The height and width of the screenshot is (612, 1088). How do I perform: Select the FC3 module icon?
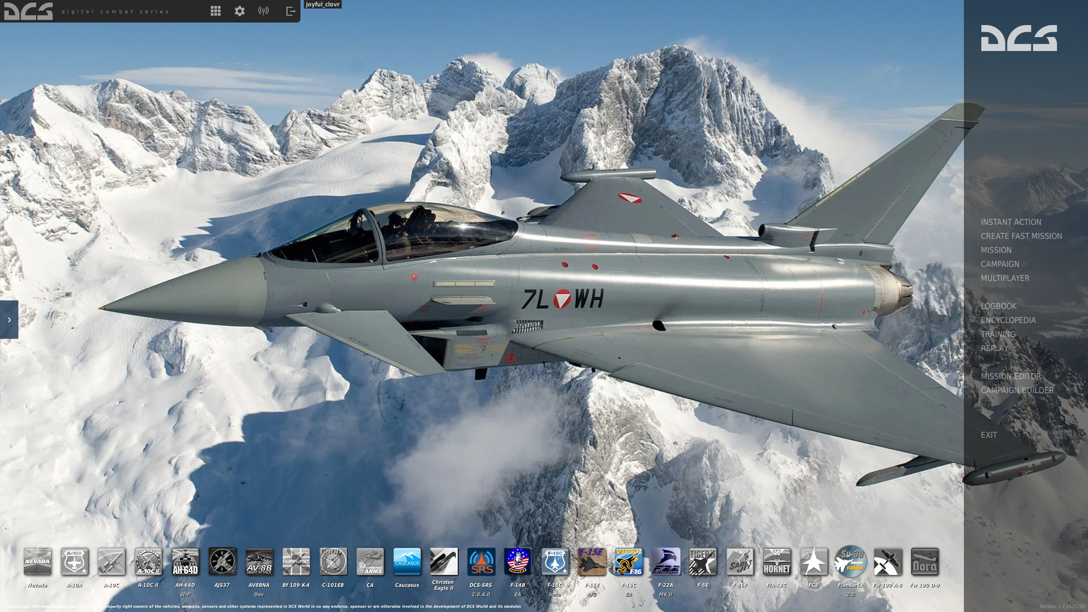814,561
